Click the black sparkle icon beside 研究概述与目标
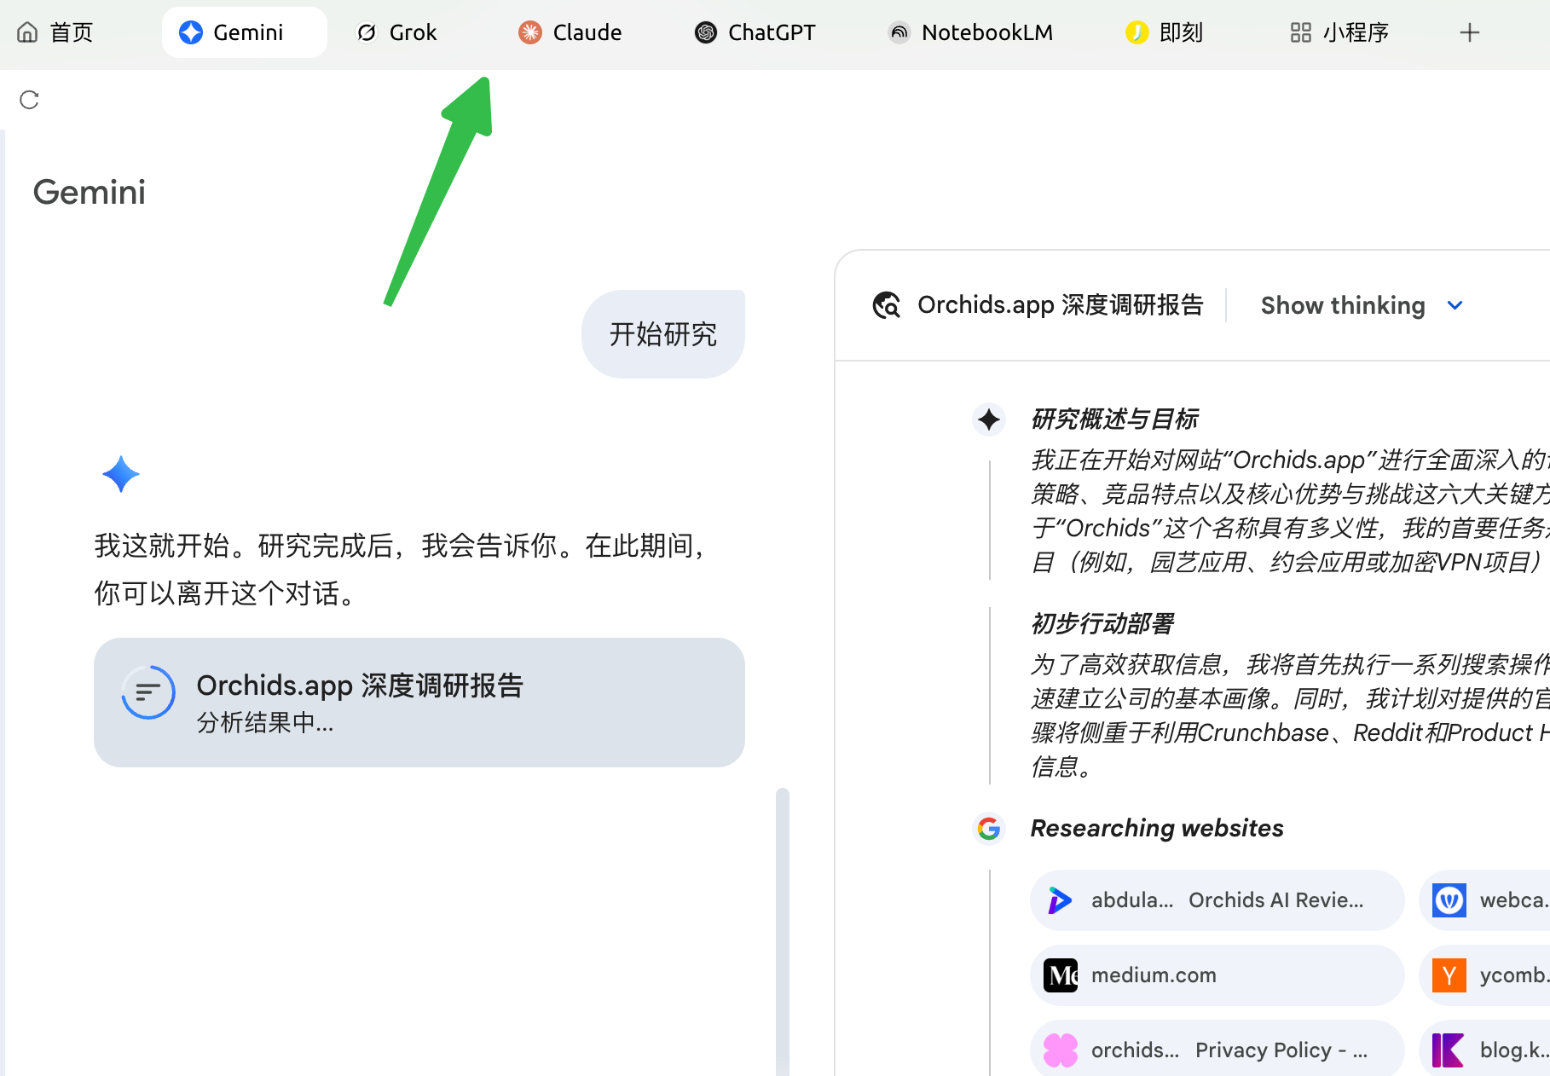This screenshot has width=1550, height=1076. tap(989, 419)
